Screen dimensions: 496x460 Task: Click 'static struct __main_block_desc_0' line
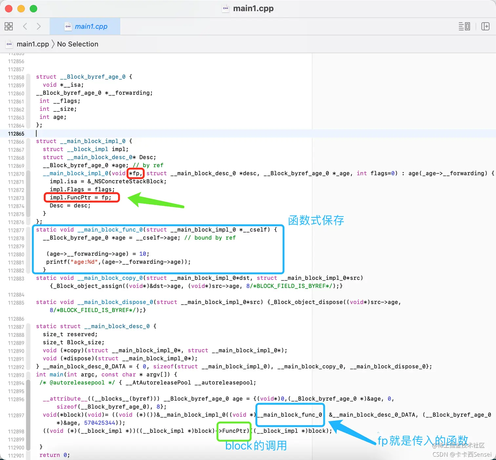(96, 326)
